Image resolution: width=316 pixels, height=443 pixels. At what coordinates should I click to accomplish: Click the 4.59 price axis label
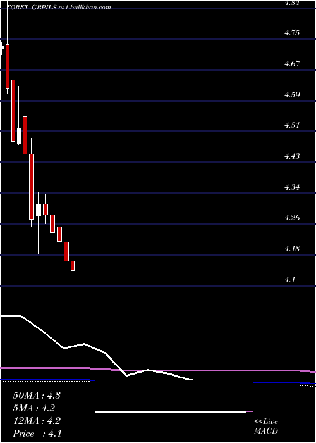(291, 95)
